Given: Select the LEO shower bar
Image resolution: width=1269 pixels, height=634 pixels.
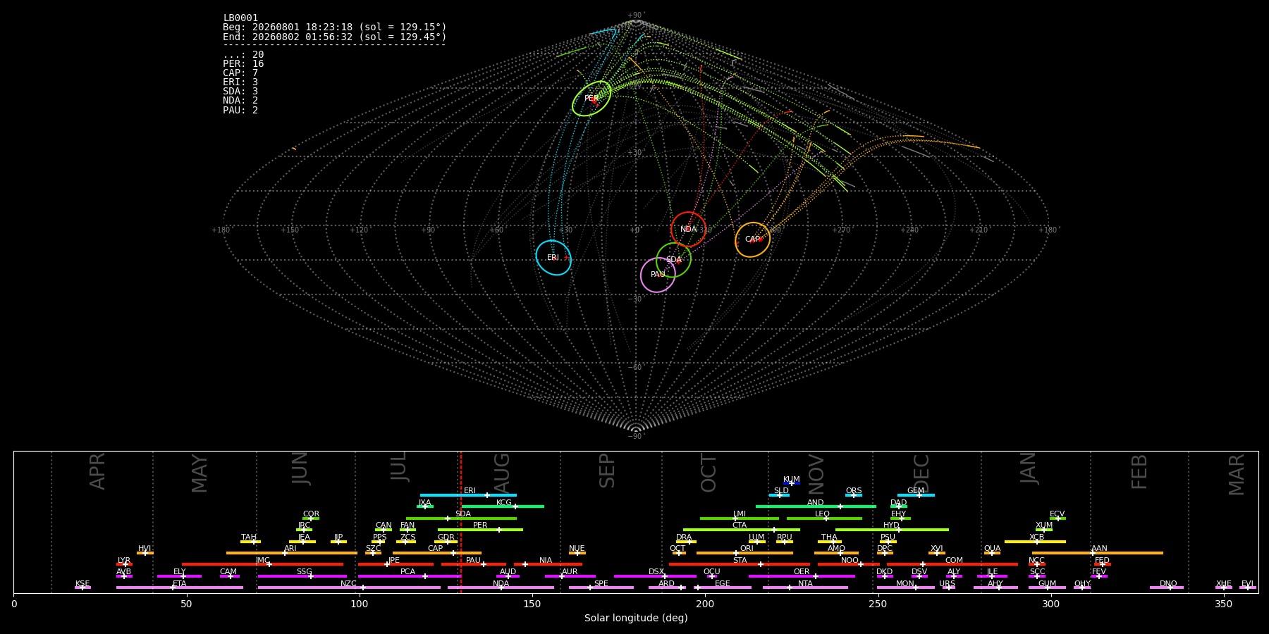Looking at the screenshot, I should [824, 518].
